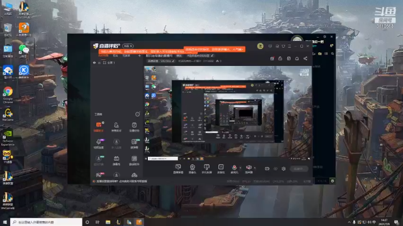Open the blue K music player shortcut
The height and width of the screenshot is (226, 403).
coord(24,72)
